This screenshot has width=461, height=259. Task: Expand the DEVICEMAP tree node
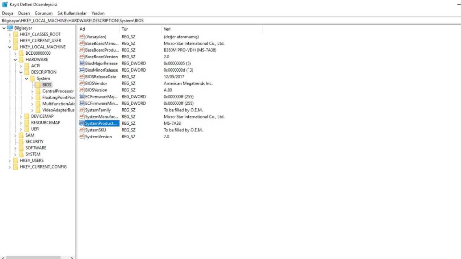pos(21,117)
